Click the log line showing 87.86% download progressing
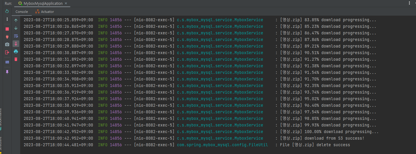The width and height of the screenshot is (416, 154). (x=200, y=39)
